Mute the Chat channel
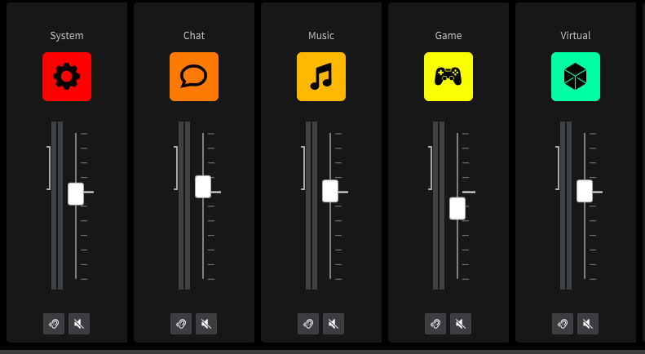This screenshot has height=354, width=645. click(206, 324)
